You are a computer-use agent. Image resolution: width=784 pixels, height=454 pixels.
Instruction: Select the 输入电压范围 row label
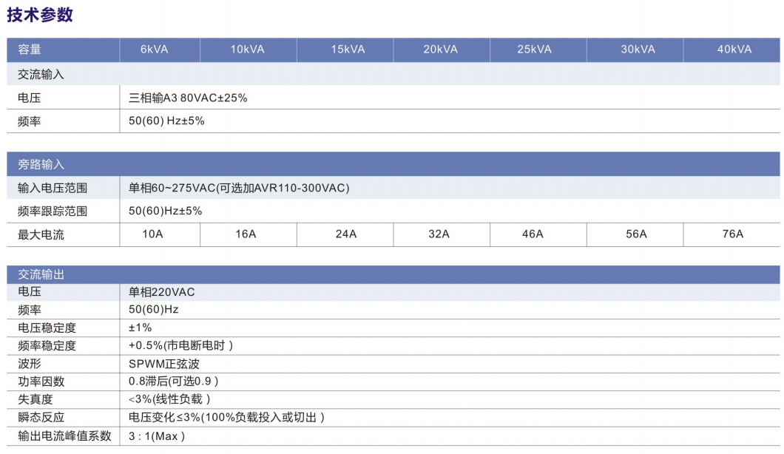[53, 188]
